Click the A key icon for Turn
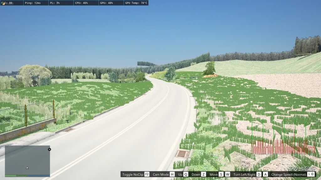 [x=265, y=174]
